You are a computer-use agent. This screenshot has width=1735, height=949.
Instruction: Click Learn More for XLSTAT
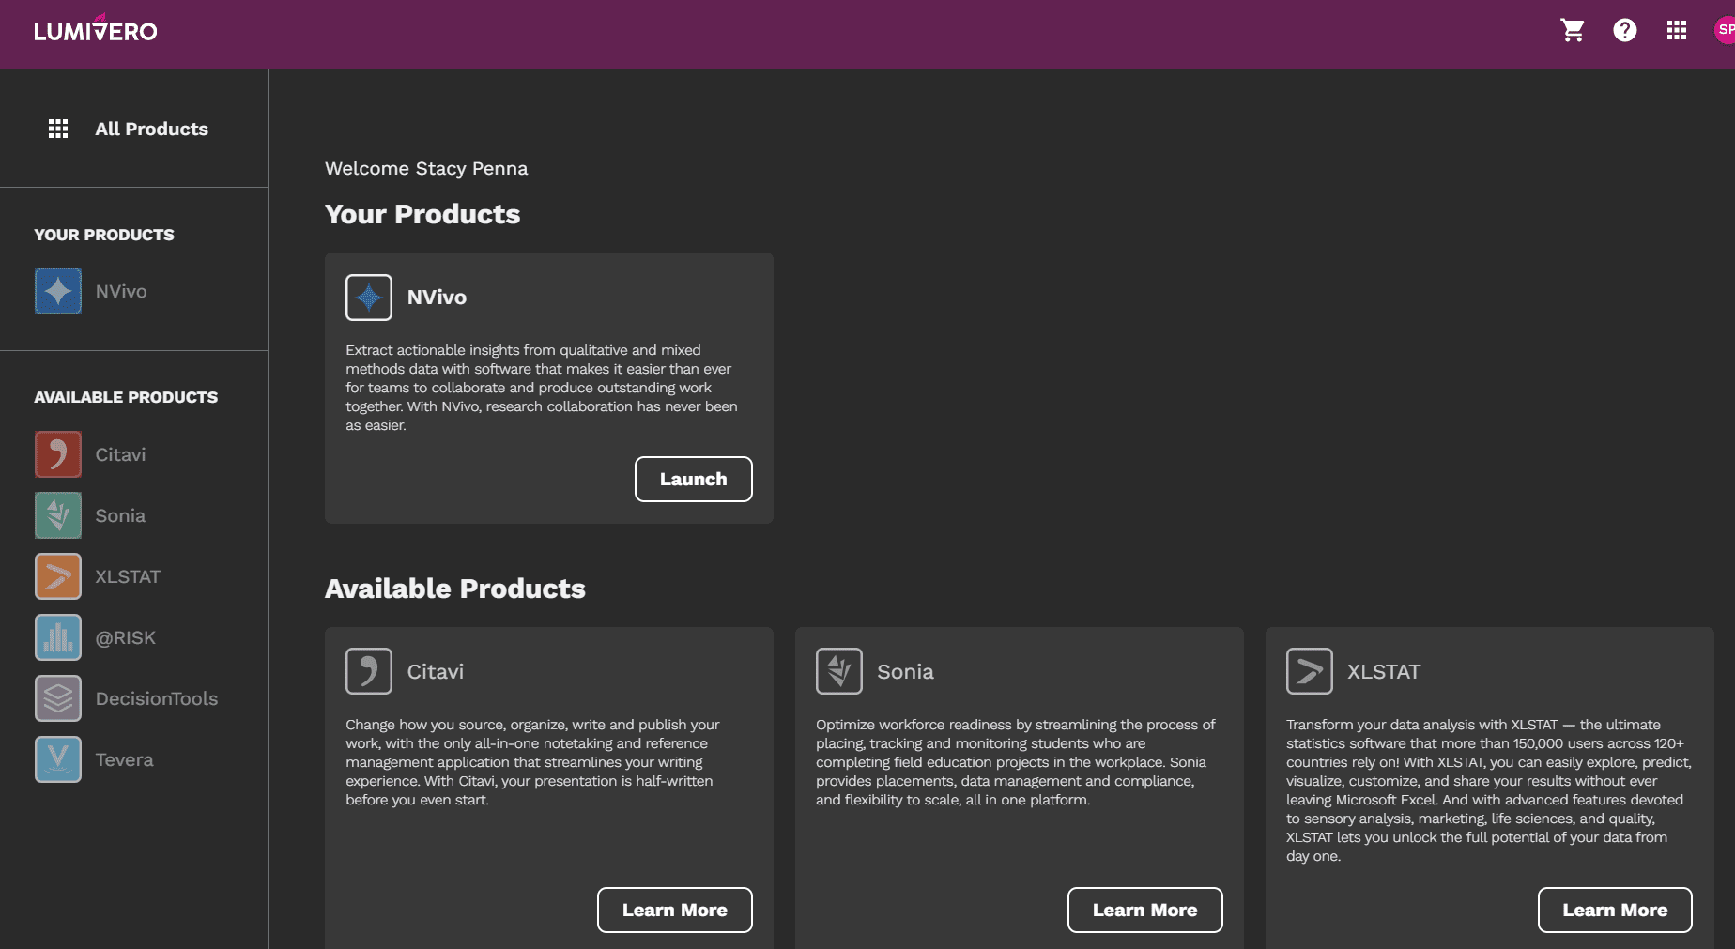pos(1615,910)
